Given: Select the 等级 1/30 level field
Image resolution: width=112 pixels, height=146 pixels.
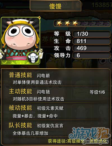Looking at the screenshot, I should (x=91, y=34).
